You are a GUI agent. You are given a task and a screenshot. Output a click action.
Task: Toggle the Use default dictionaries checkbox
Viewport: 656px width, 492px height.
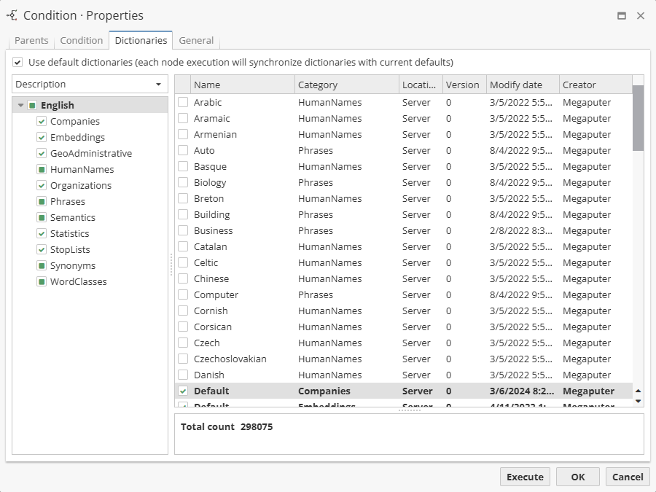click(x=17, y=62)
